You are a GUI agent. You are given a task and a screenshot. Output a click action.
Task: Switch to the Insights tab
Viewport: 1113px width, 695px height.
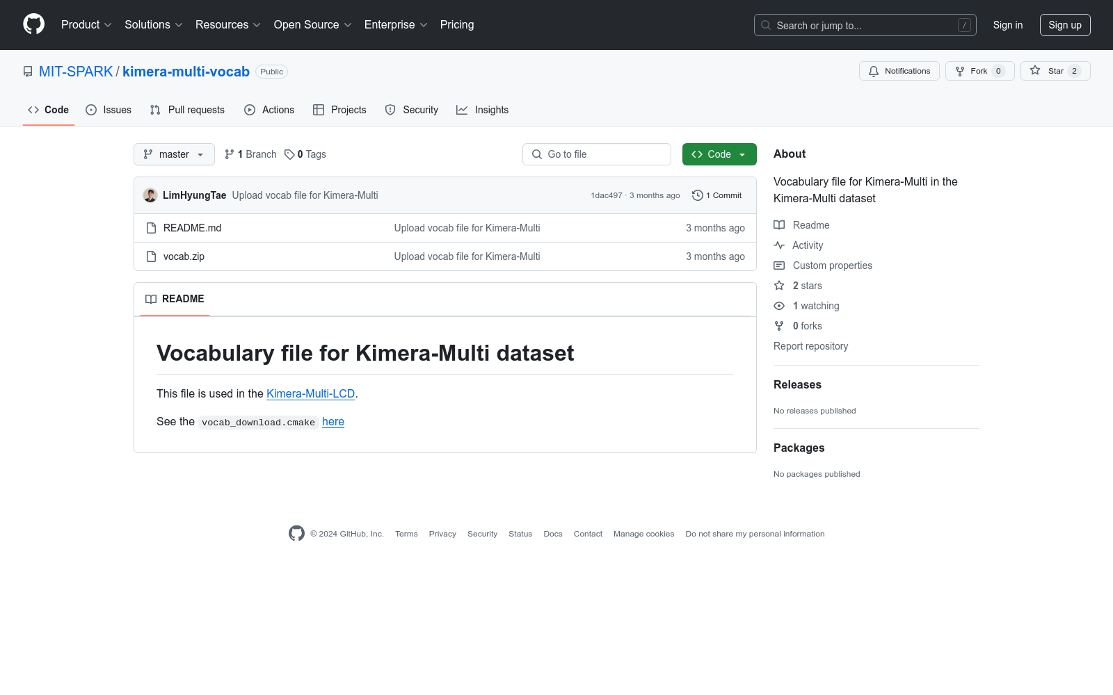(482, 110)
